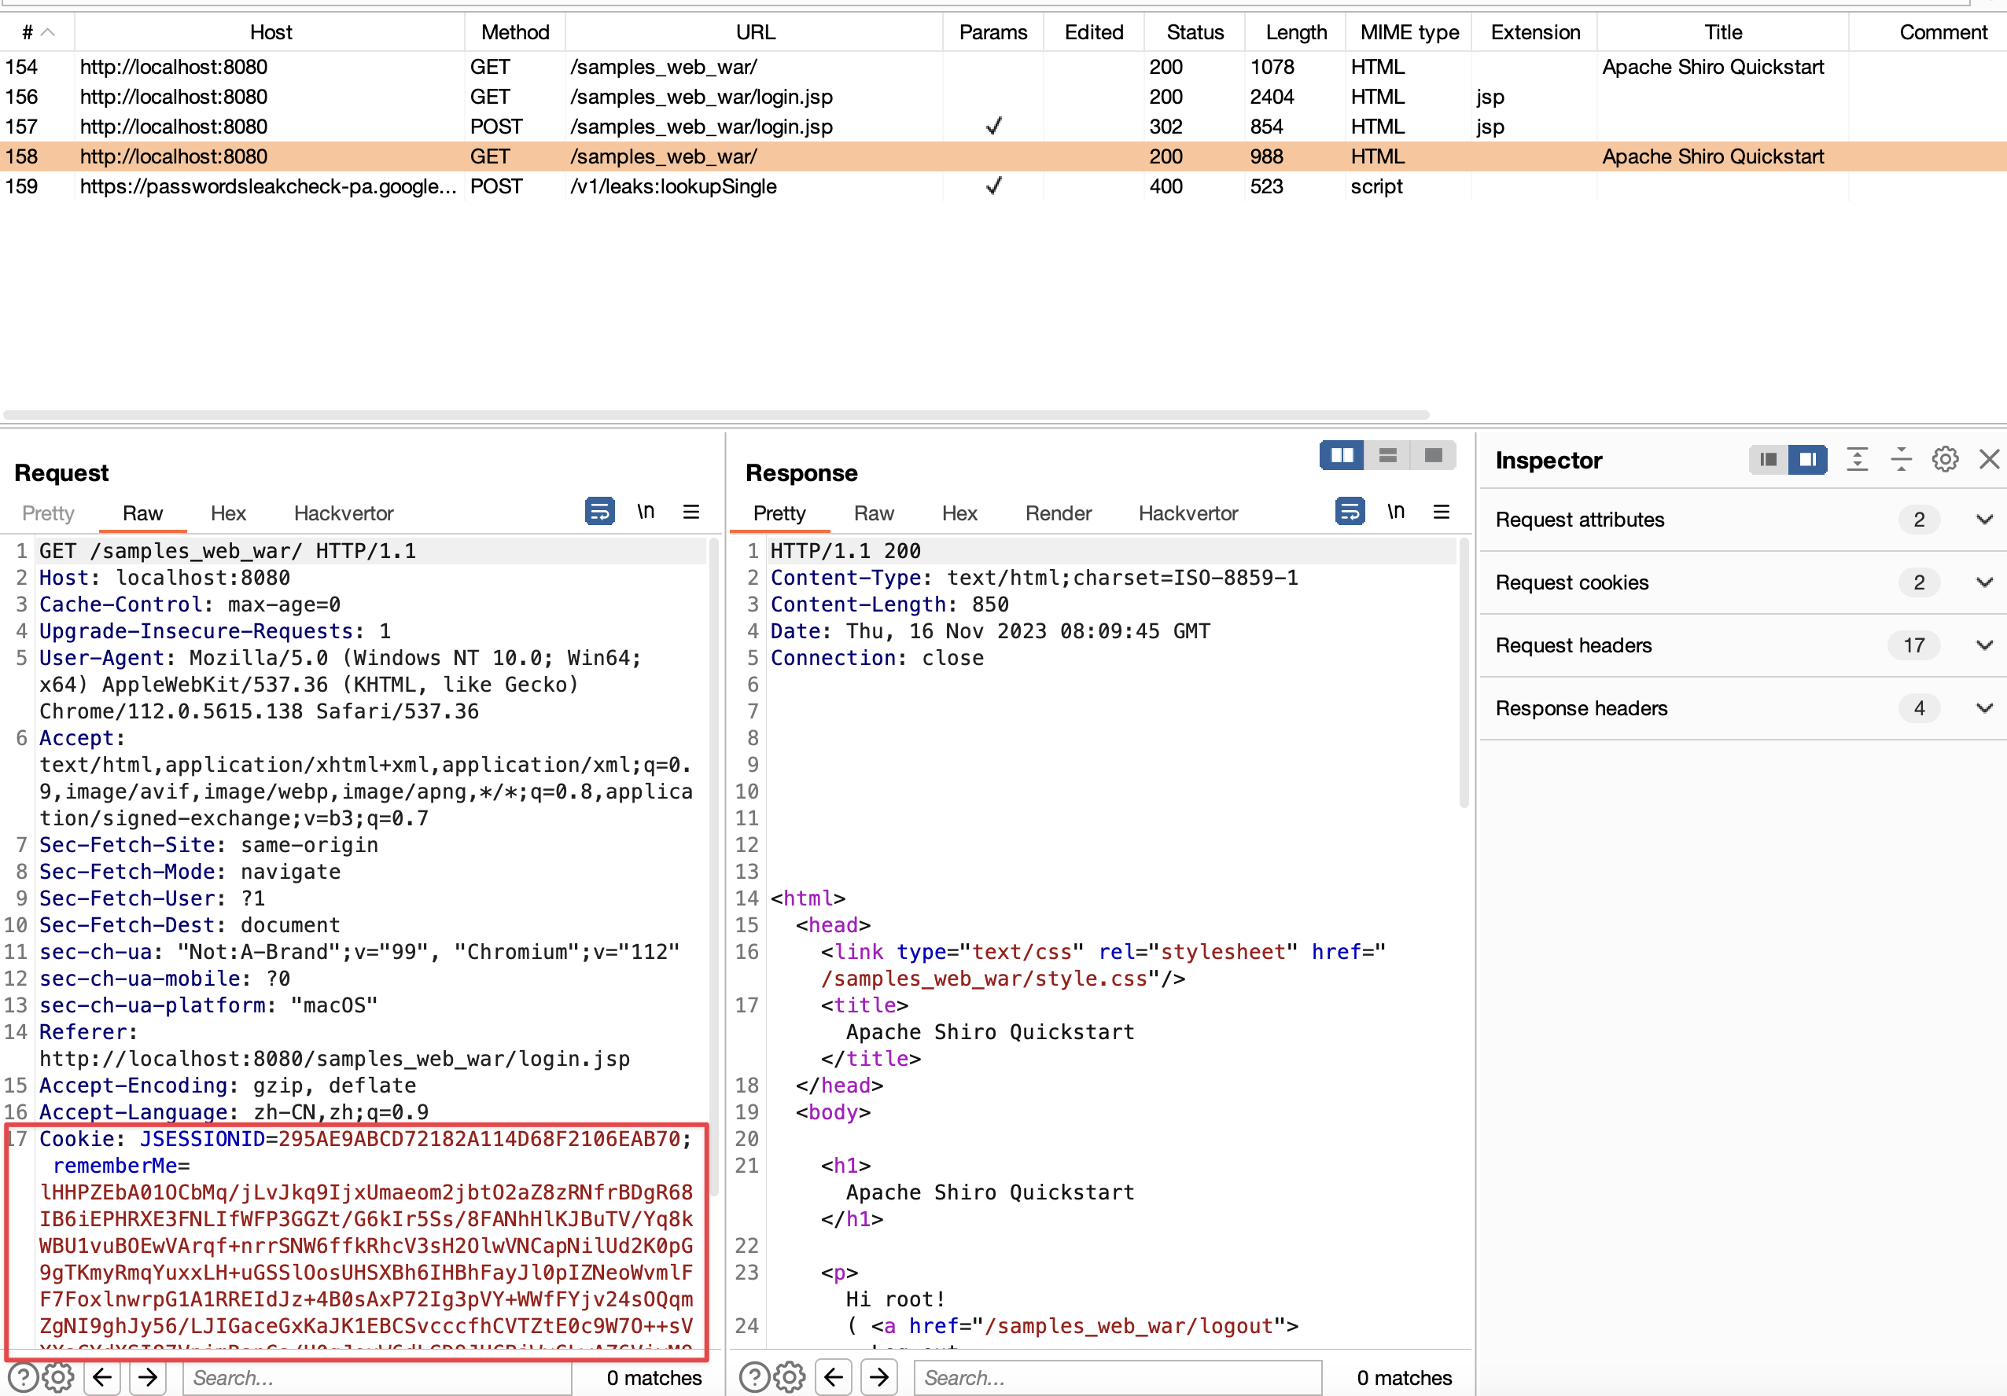Screen dimensions: 2007x1396
Task: Click the history table horizontal scrollbar
Action: pos(716,415)
